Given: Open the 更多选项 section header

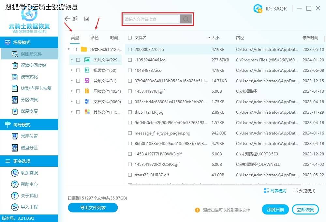Looking at the screenshot, I should click(x=29, y=161).
